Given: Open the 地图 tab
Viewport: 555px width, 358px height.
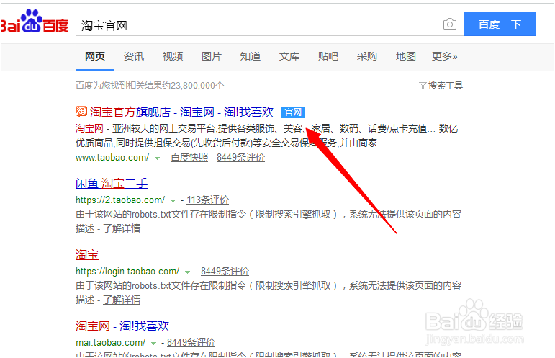Looking at the screenshot, I should [x=405, y=56].
